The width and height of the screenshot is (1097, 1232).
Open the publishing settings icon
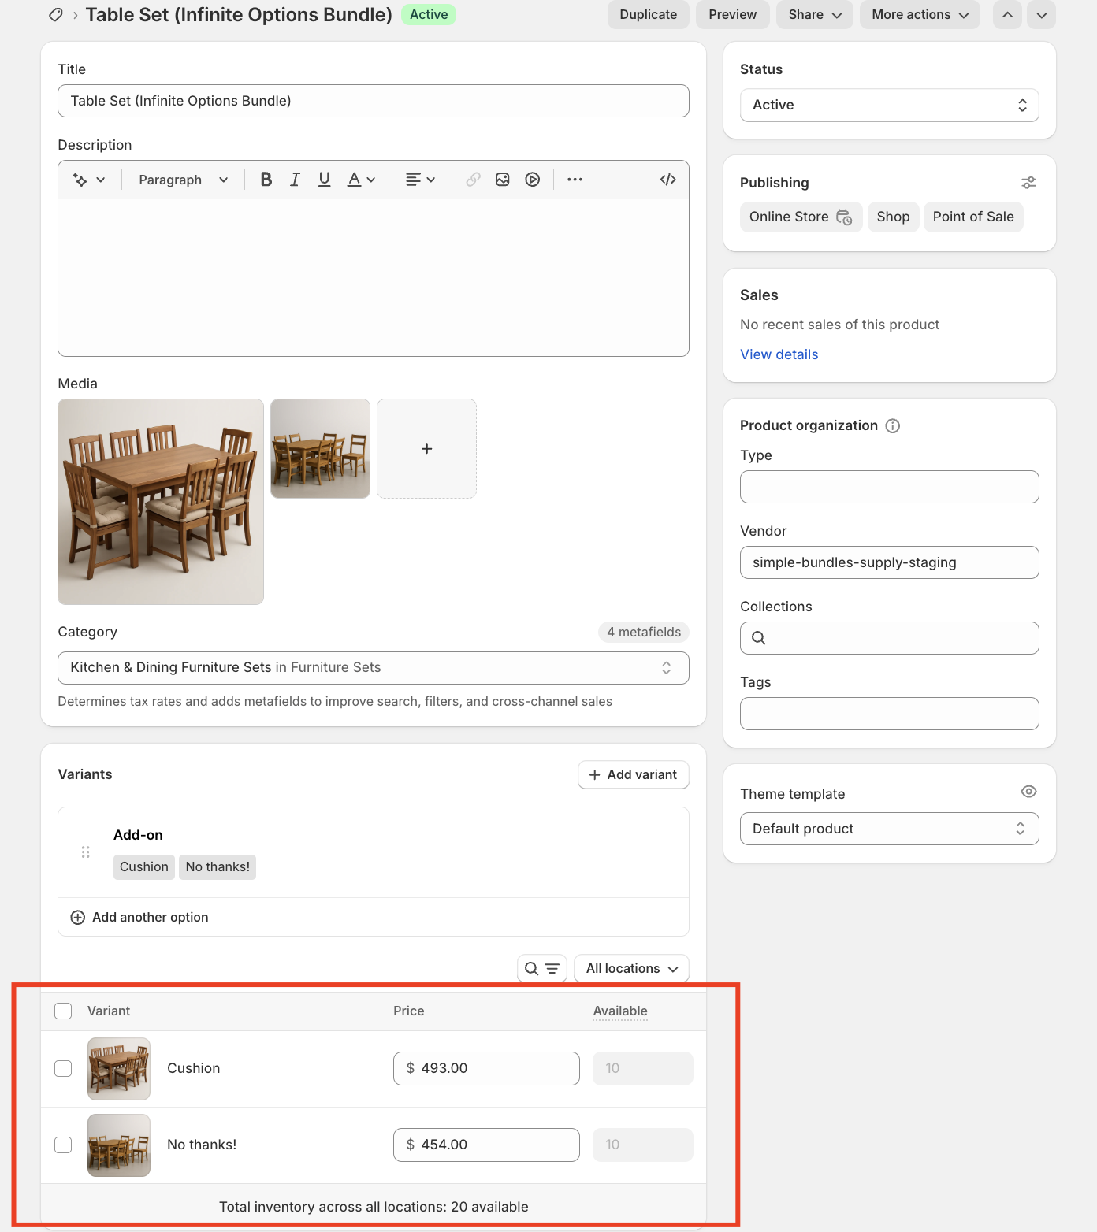point(1029,183)
